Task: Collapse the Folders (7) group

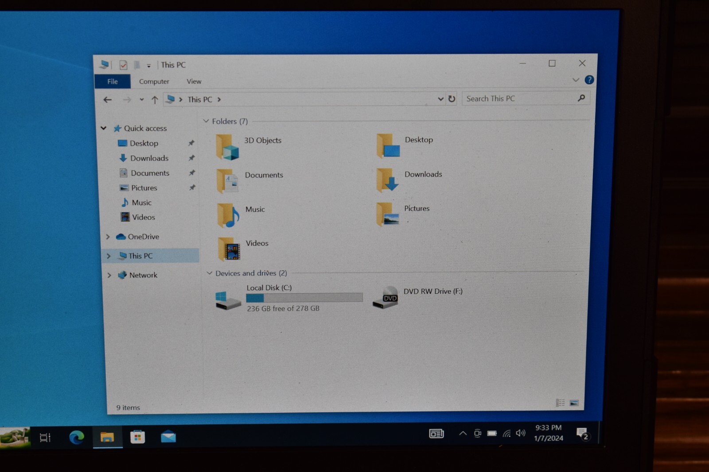Action: pyautogui.click(x=206, y=121)
